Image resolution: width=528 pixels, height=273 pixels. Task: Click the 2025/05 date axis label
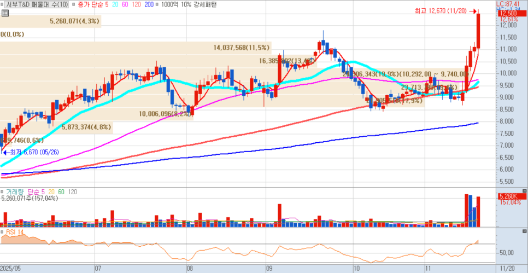(10, 269)
